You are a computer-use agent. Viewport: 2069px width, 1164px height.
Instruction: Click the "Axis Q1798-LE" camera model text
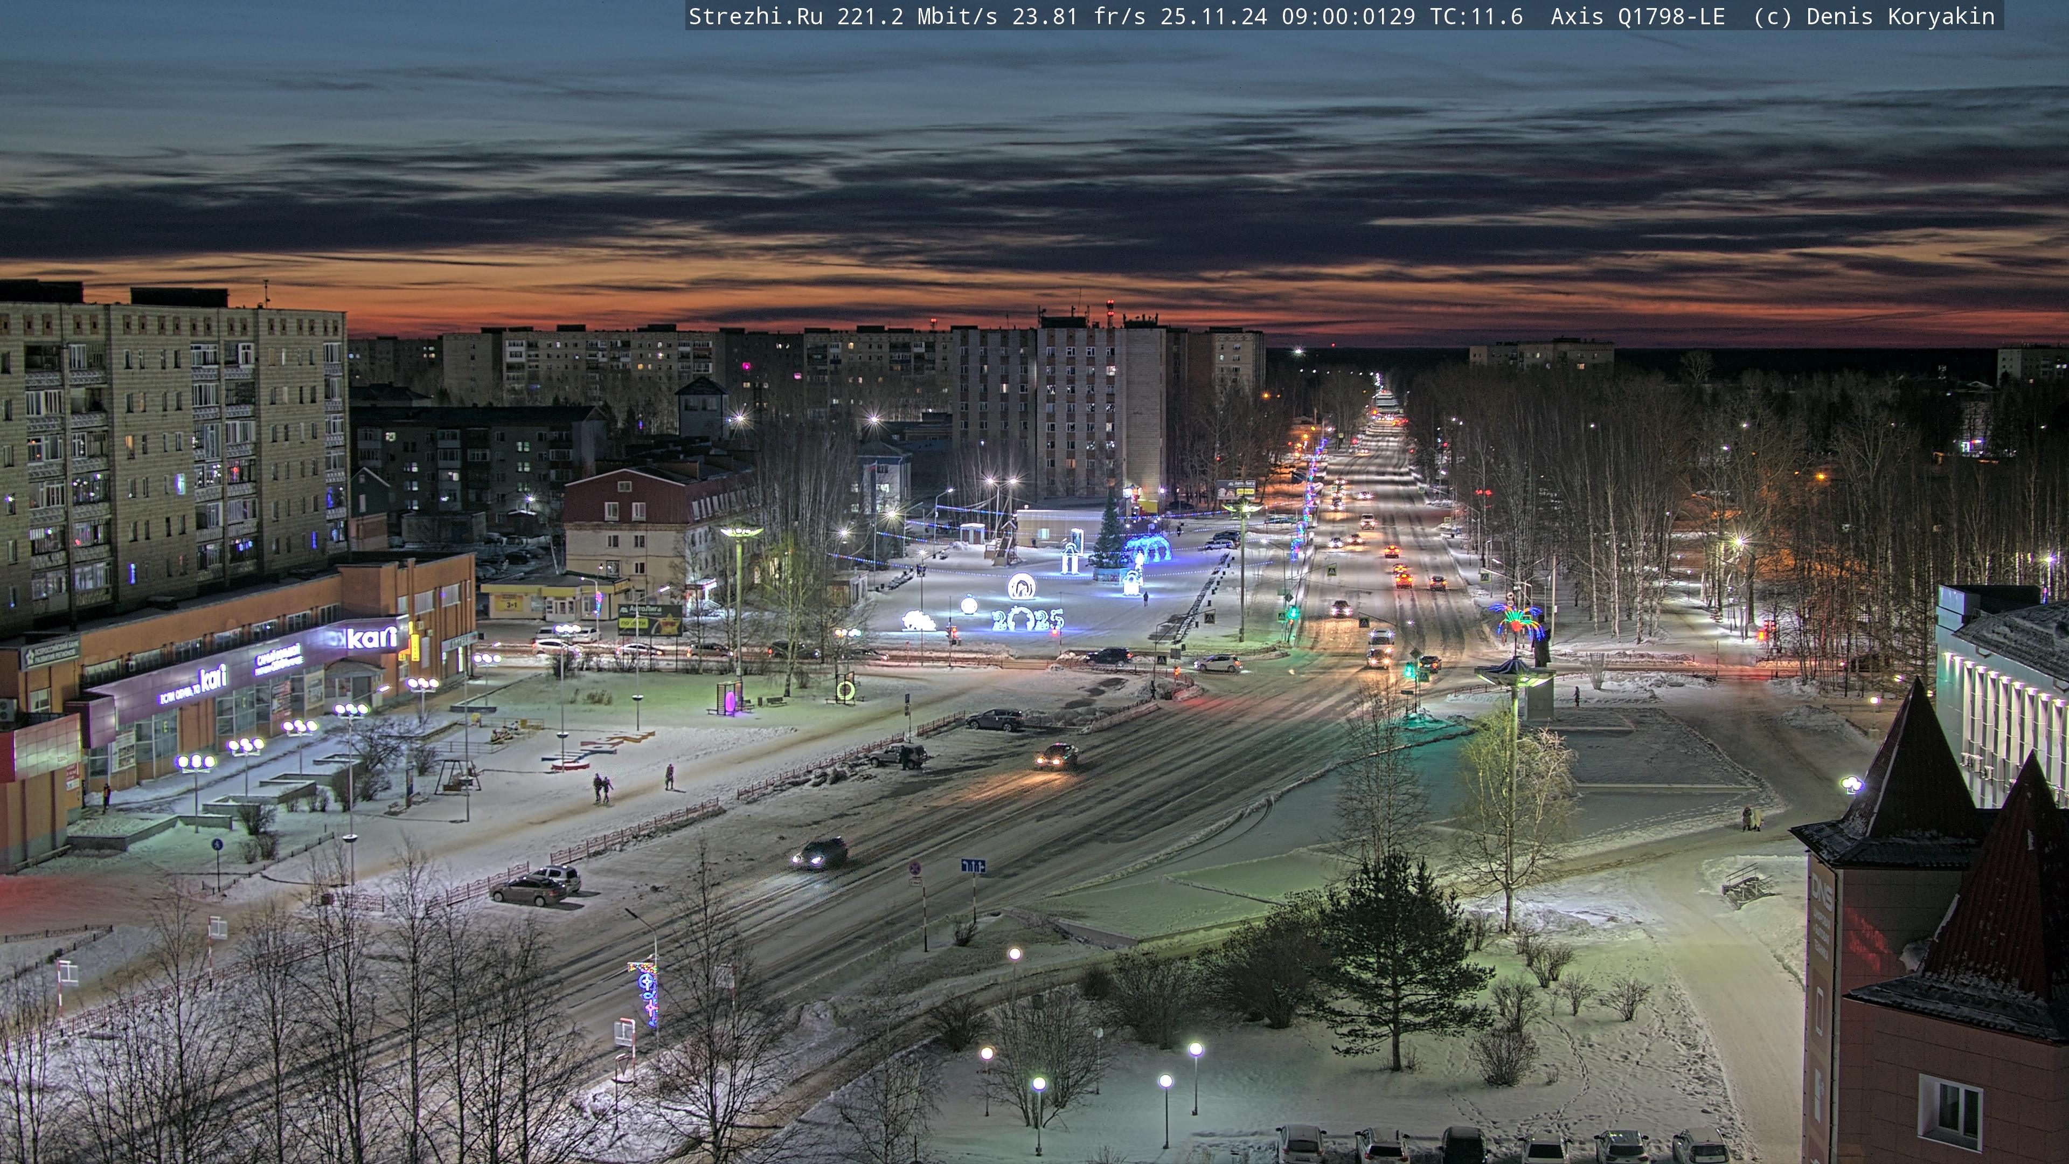(1638, 16)
